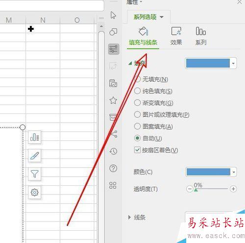This screenshot has height=243, width=245.
Task: Open the share sidebar icon
Action: 114,134
